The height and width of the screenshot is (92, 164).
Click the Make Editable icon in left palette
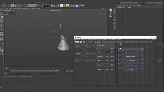coord(2,10)
